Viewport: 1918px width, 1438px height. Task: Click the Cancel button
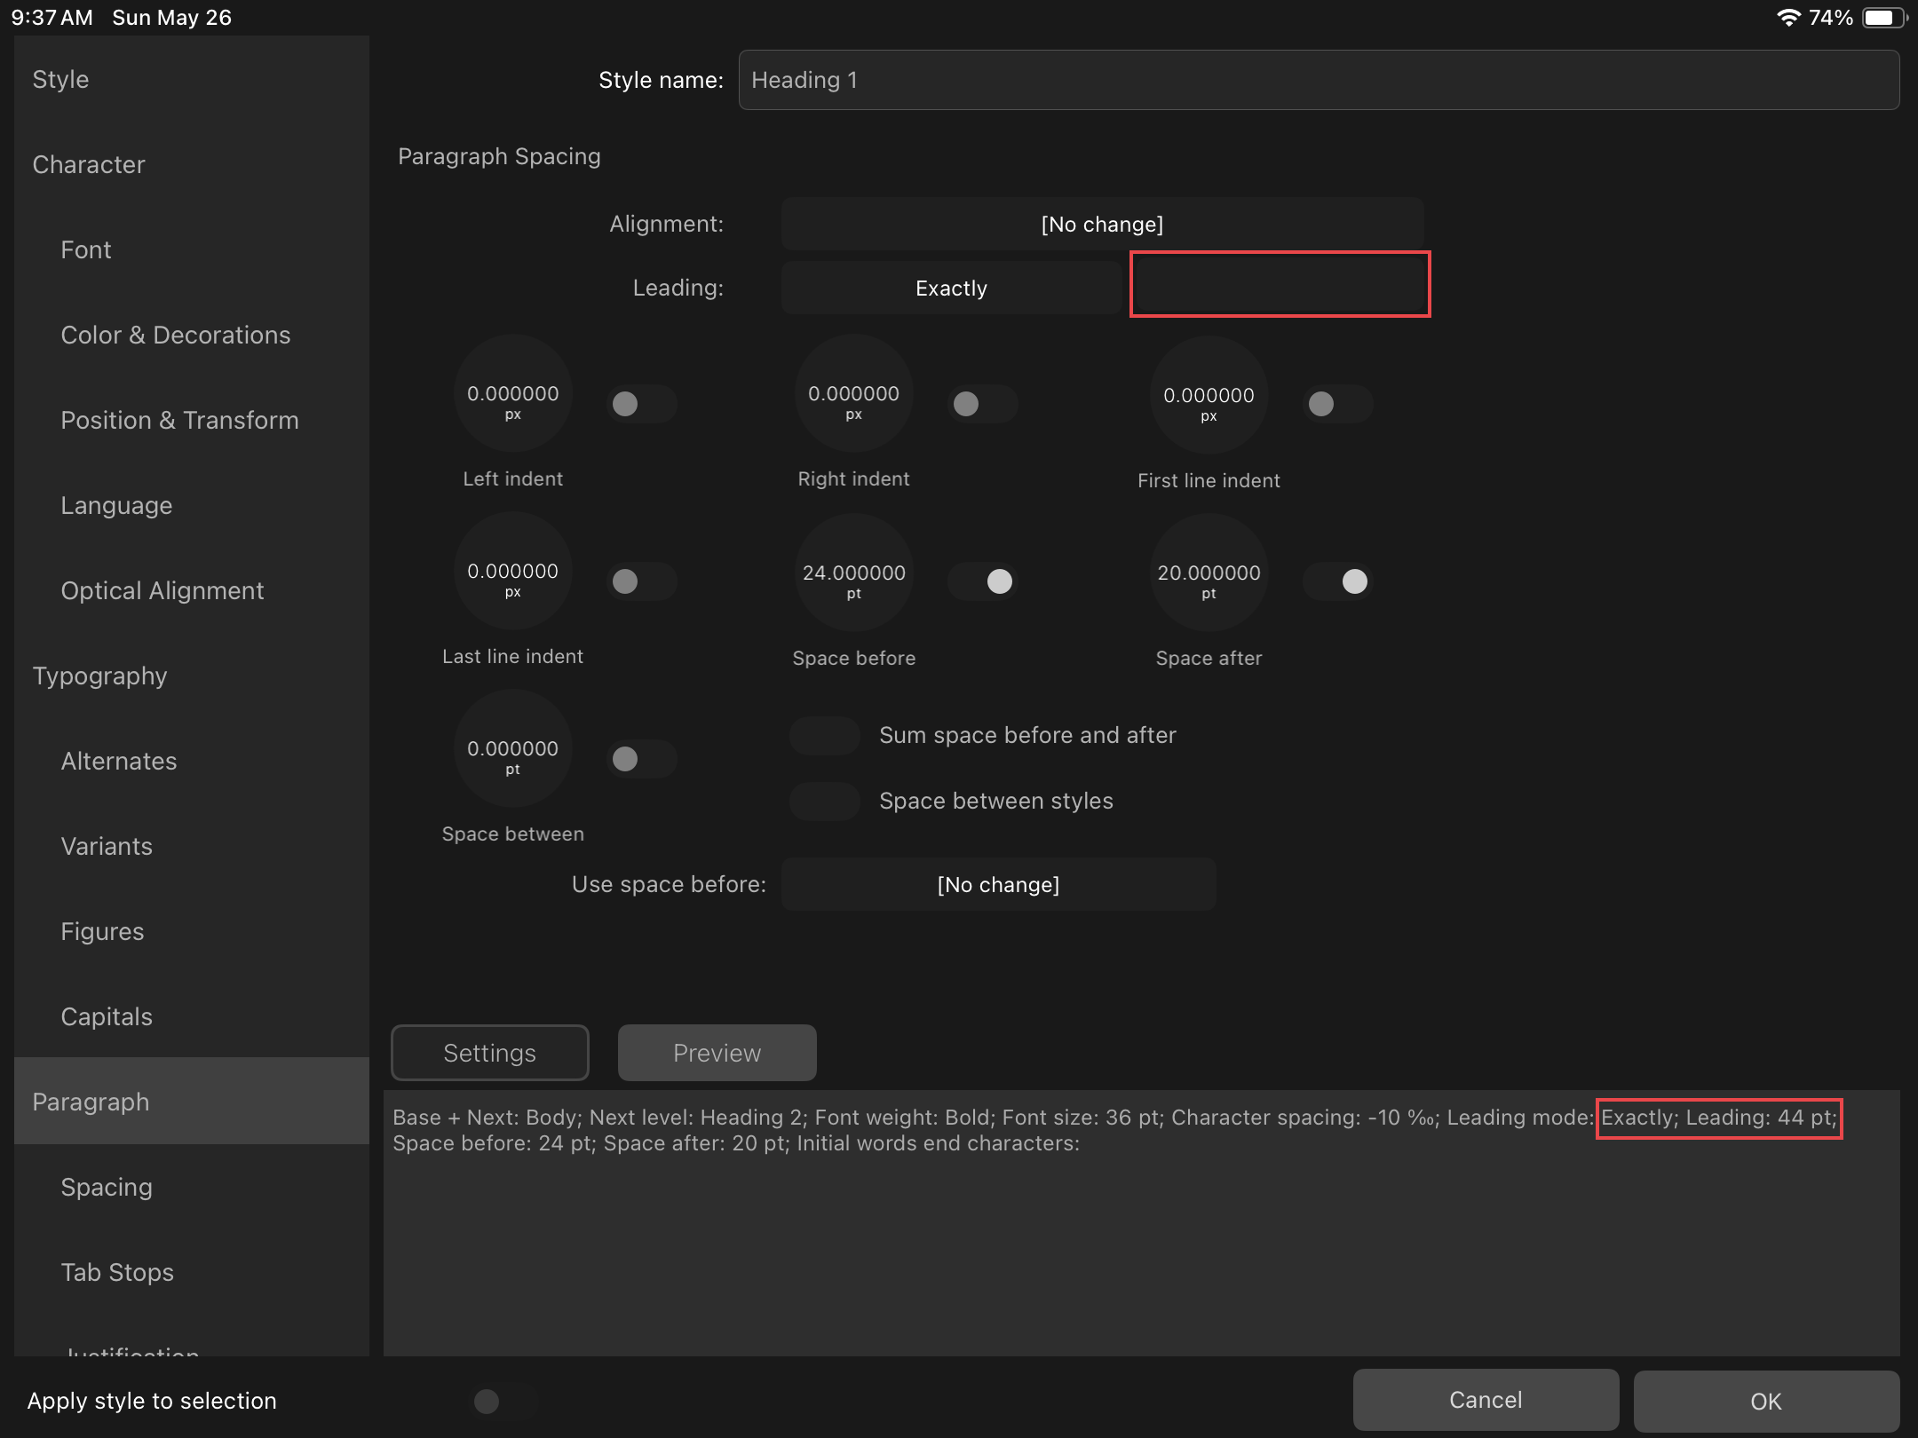[x=1485, y=1401]
